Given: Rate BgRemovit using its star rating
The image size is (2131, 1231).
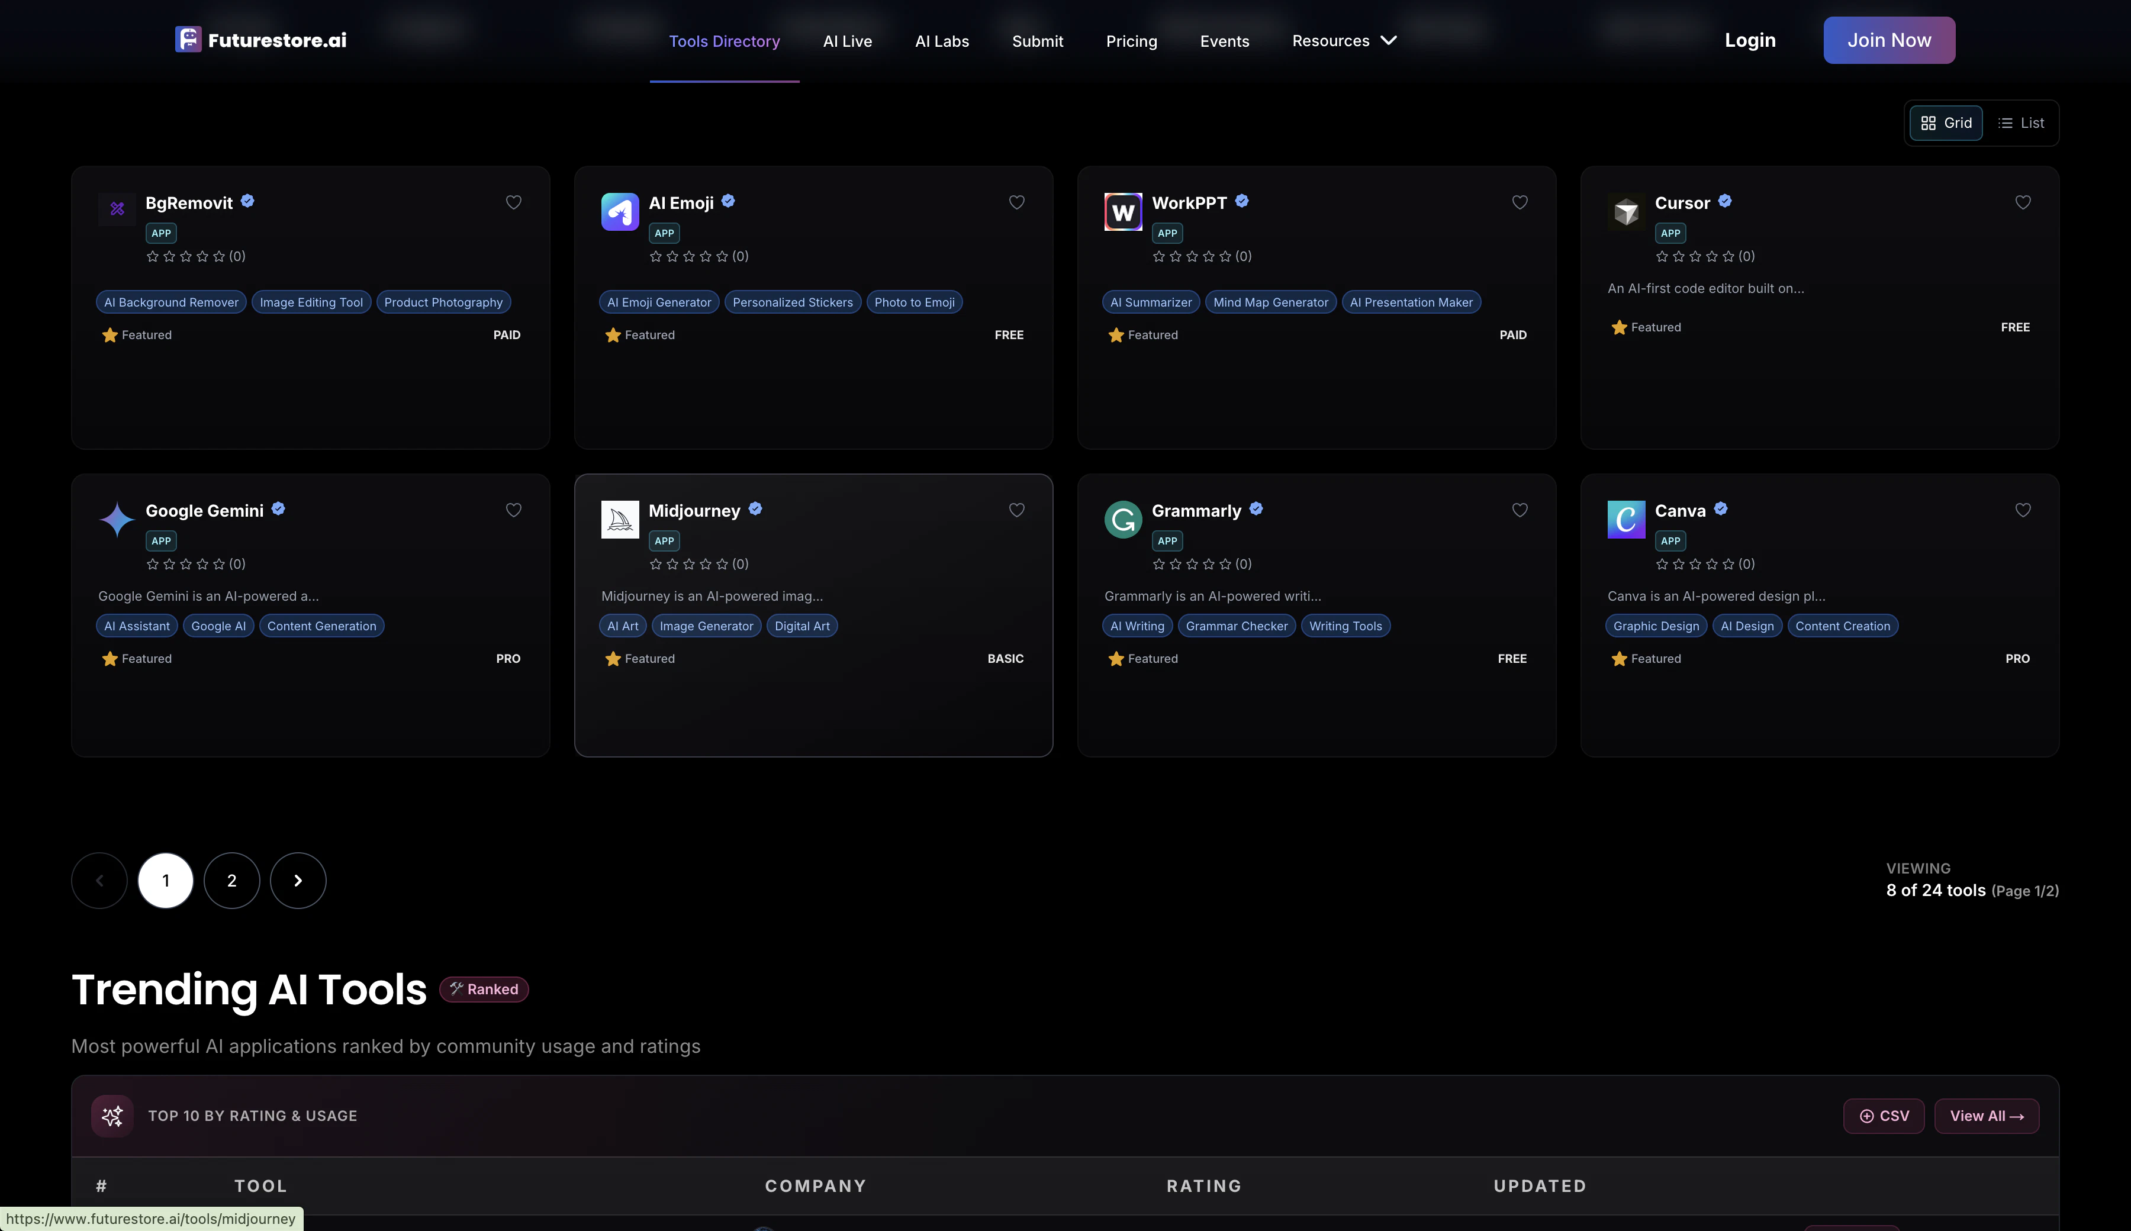Looking at the screenshot, I should point(186,256).
